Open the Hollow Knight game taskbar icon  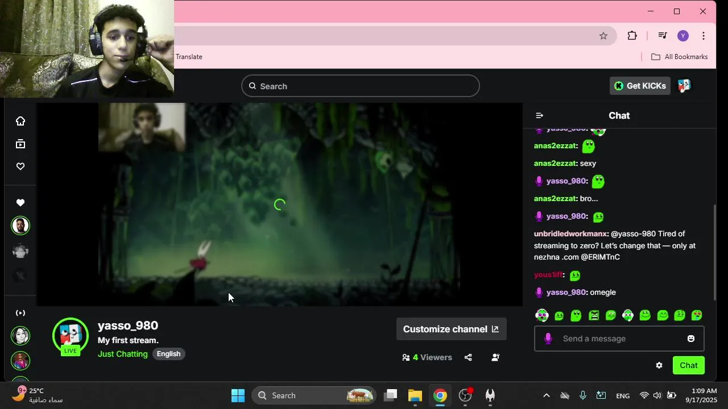pos(490,395)
